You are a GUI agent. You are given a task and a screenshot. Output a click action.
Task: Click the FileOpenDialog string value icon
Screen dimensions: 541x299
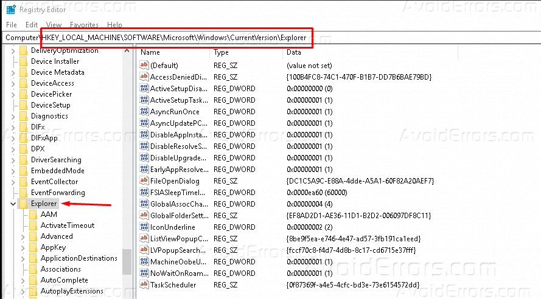[144, 181]
